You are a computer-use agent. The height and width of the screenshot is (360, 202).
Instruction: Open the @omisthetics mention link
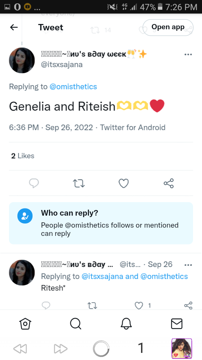tap(73, 87)
